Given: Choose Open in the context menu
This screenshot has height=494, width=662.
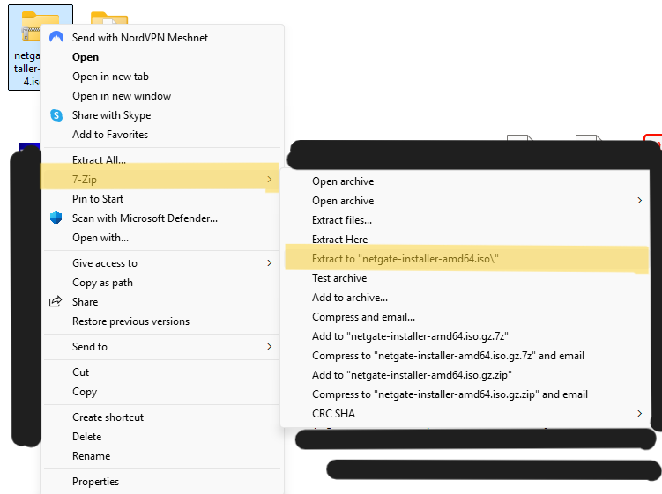Looking at the screenshot, I should (162, 57).
